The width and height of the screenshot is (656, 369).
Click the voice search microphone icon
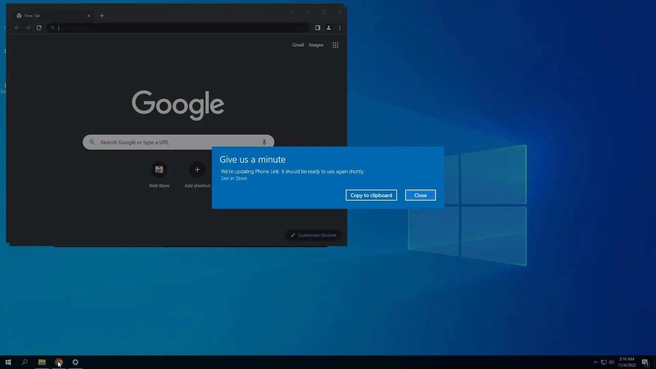click(x=264, y=142)
